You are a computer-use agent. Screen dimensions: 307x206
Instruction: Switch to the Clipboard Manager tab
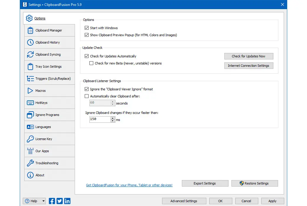click(x=50, y=30)
